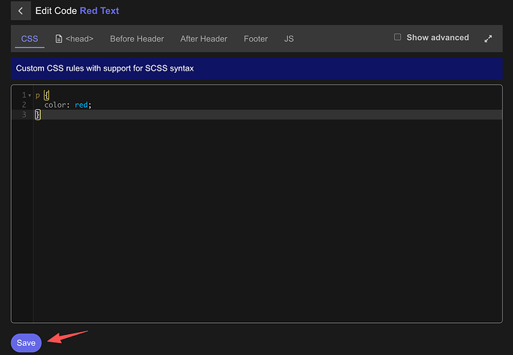This screenshot has height=355, width=513.
Task: Enable the Show advanced checkbox
Action: [x=397, y=37]
